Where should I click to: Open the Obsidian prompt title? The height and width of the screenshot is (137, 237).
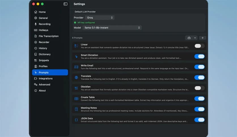(86, 87)
